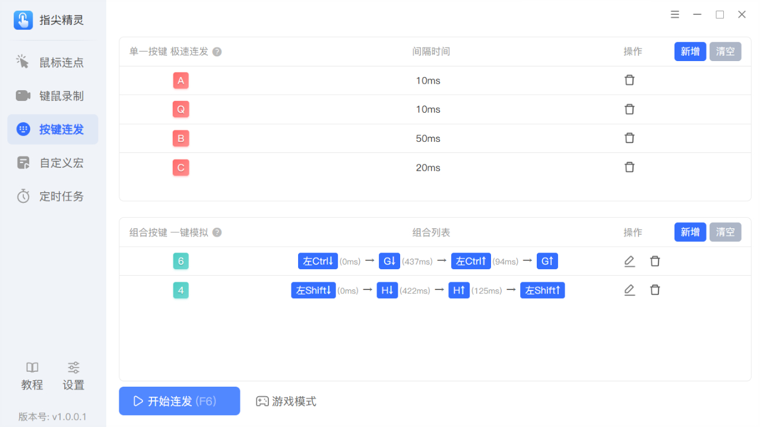The width and height of the screenshot is (760, 427).
Task: Select the 按键连发 sidebar item
Action: tap(53, 129)
